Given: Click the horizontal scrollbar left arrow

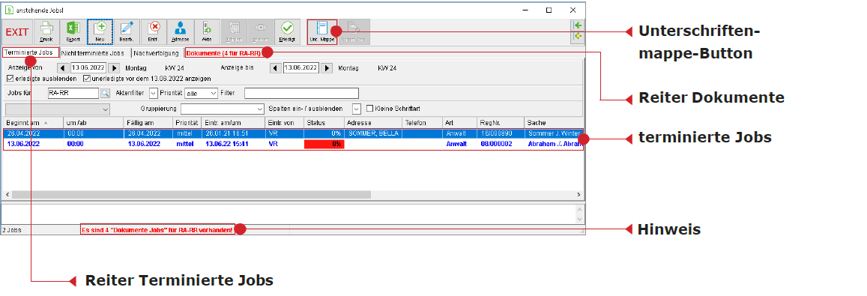Looking at the screenshot, I should 7,195.
